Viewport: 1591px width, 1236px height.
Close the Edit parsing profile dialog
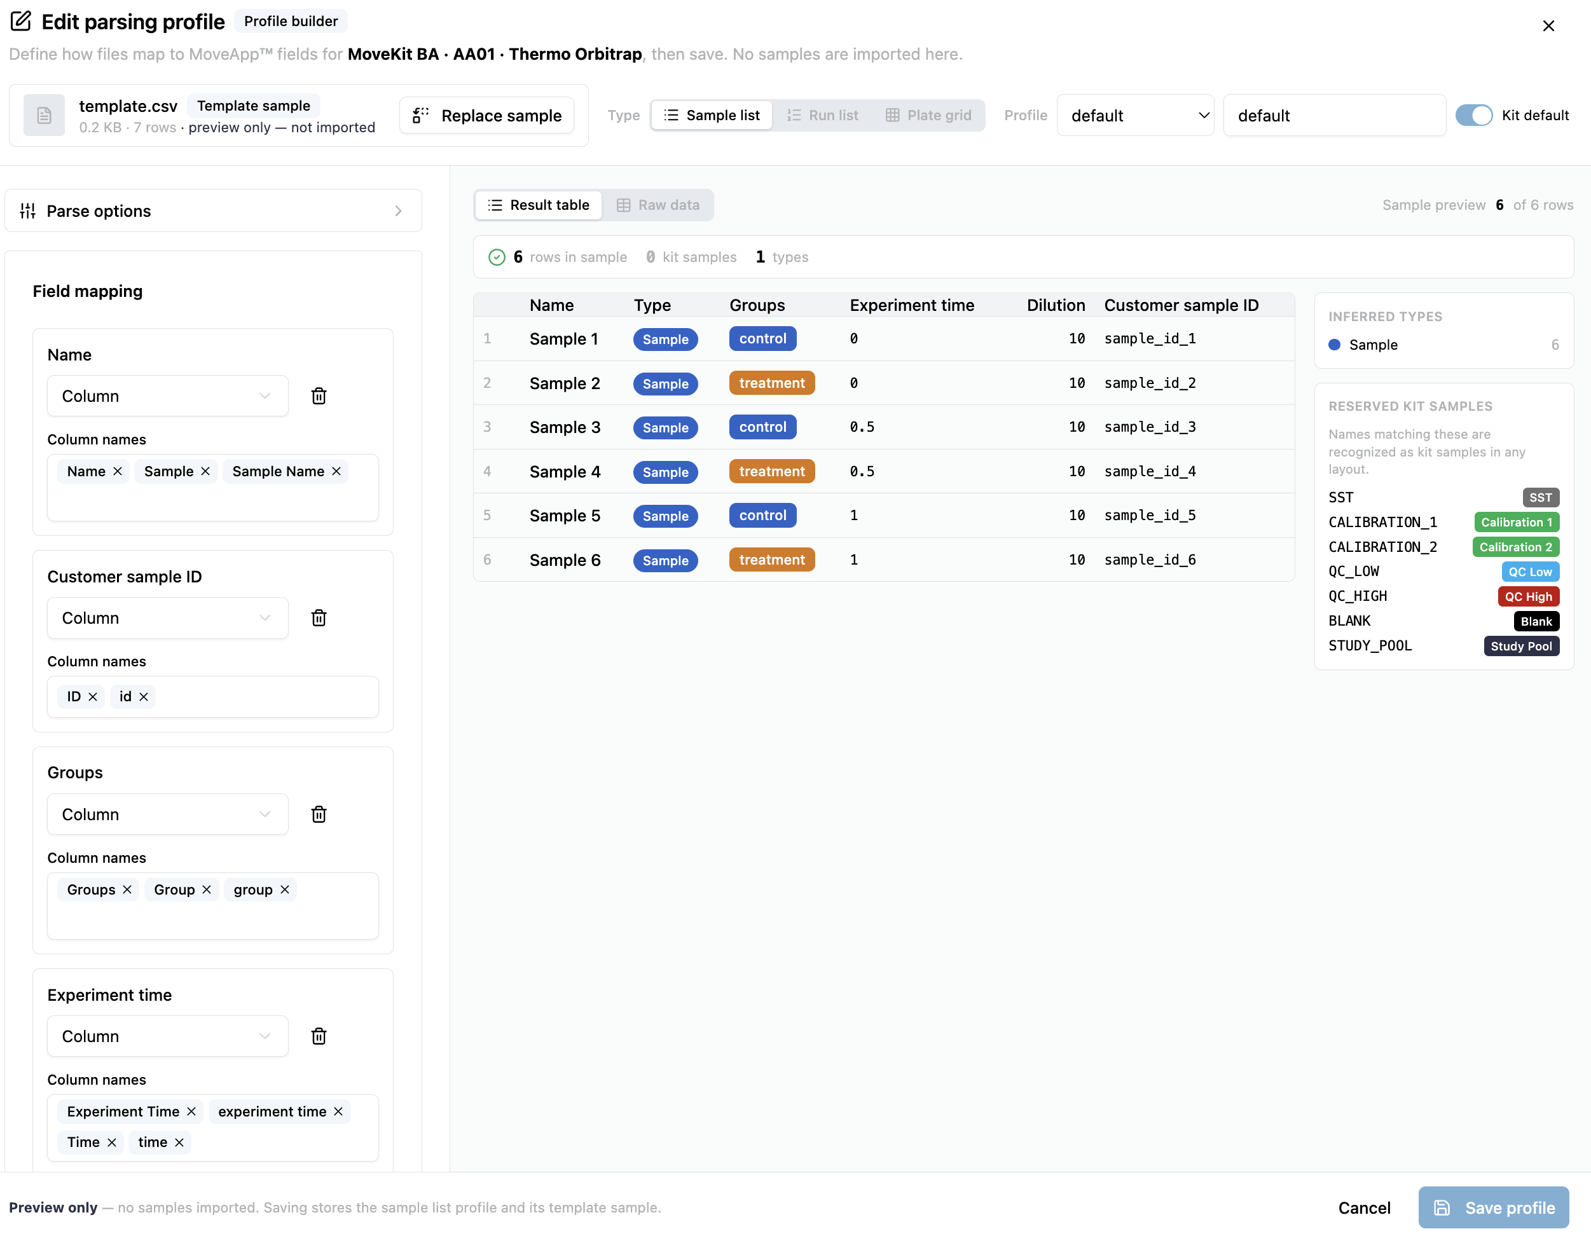pos(1549,25)
